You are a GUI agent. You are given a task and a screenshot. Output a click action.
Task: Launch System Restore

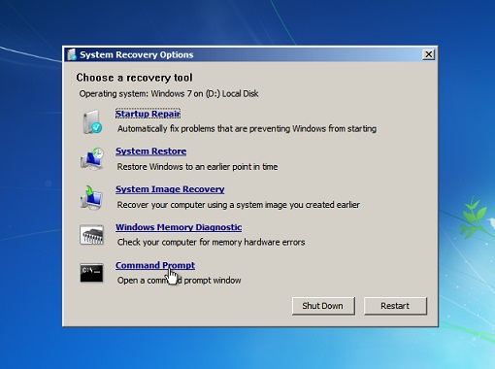click(x=150, y=151)
